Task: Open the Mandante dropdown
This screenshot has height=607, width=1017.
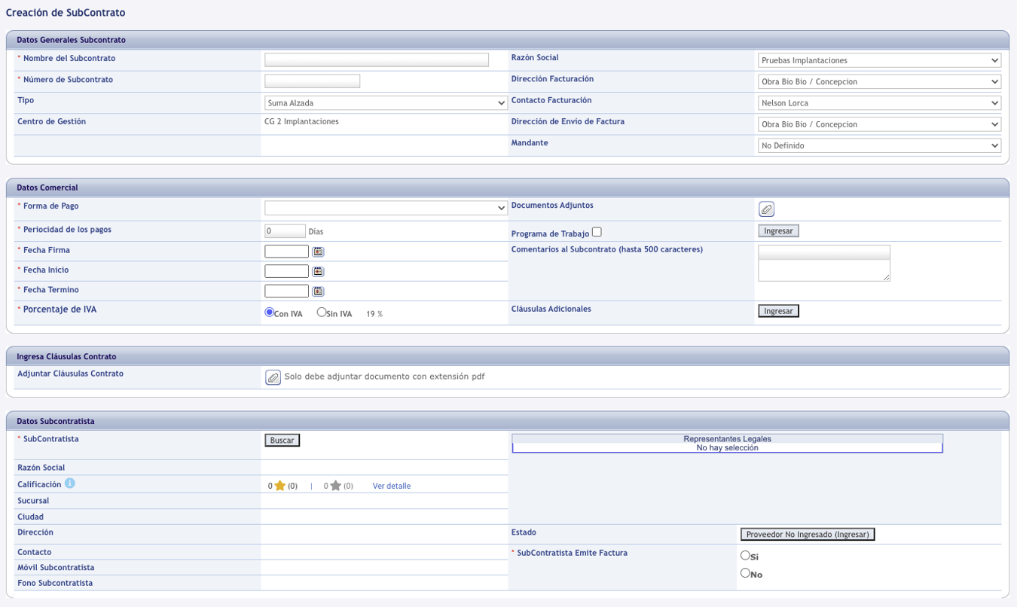Action: [879, 145]
